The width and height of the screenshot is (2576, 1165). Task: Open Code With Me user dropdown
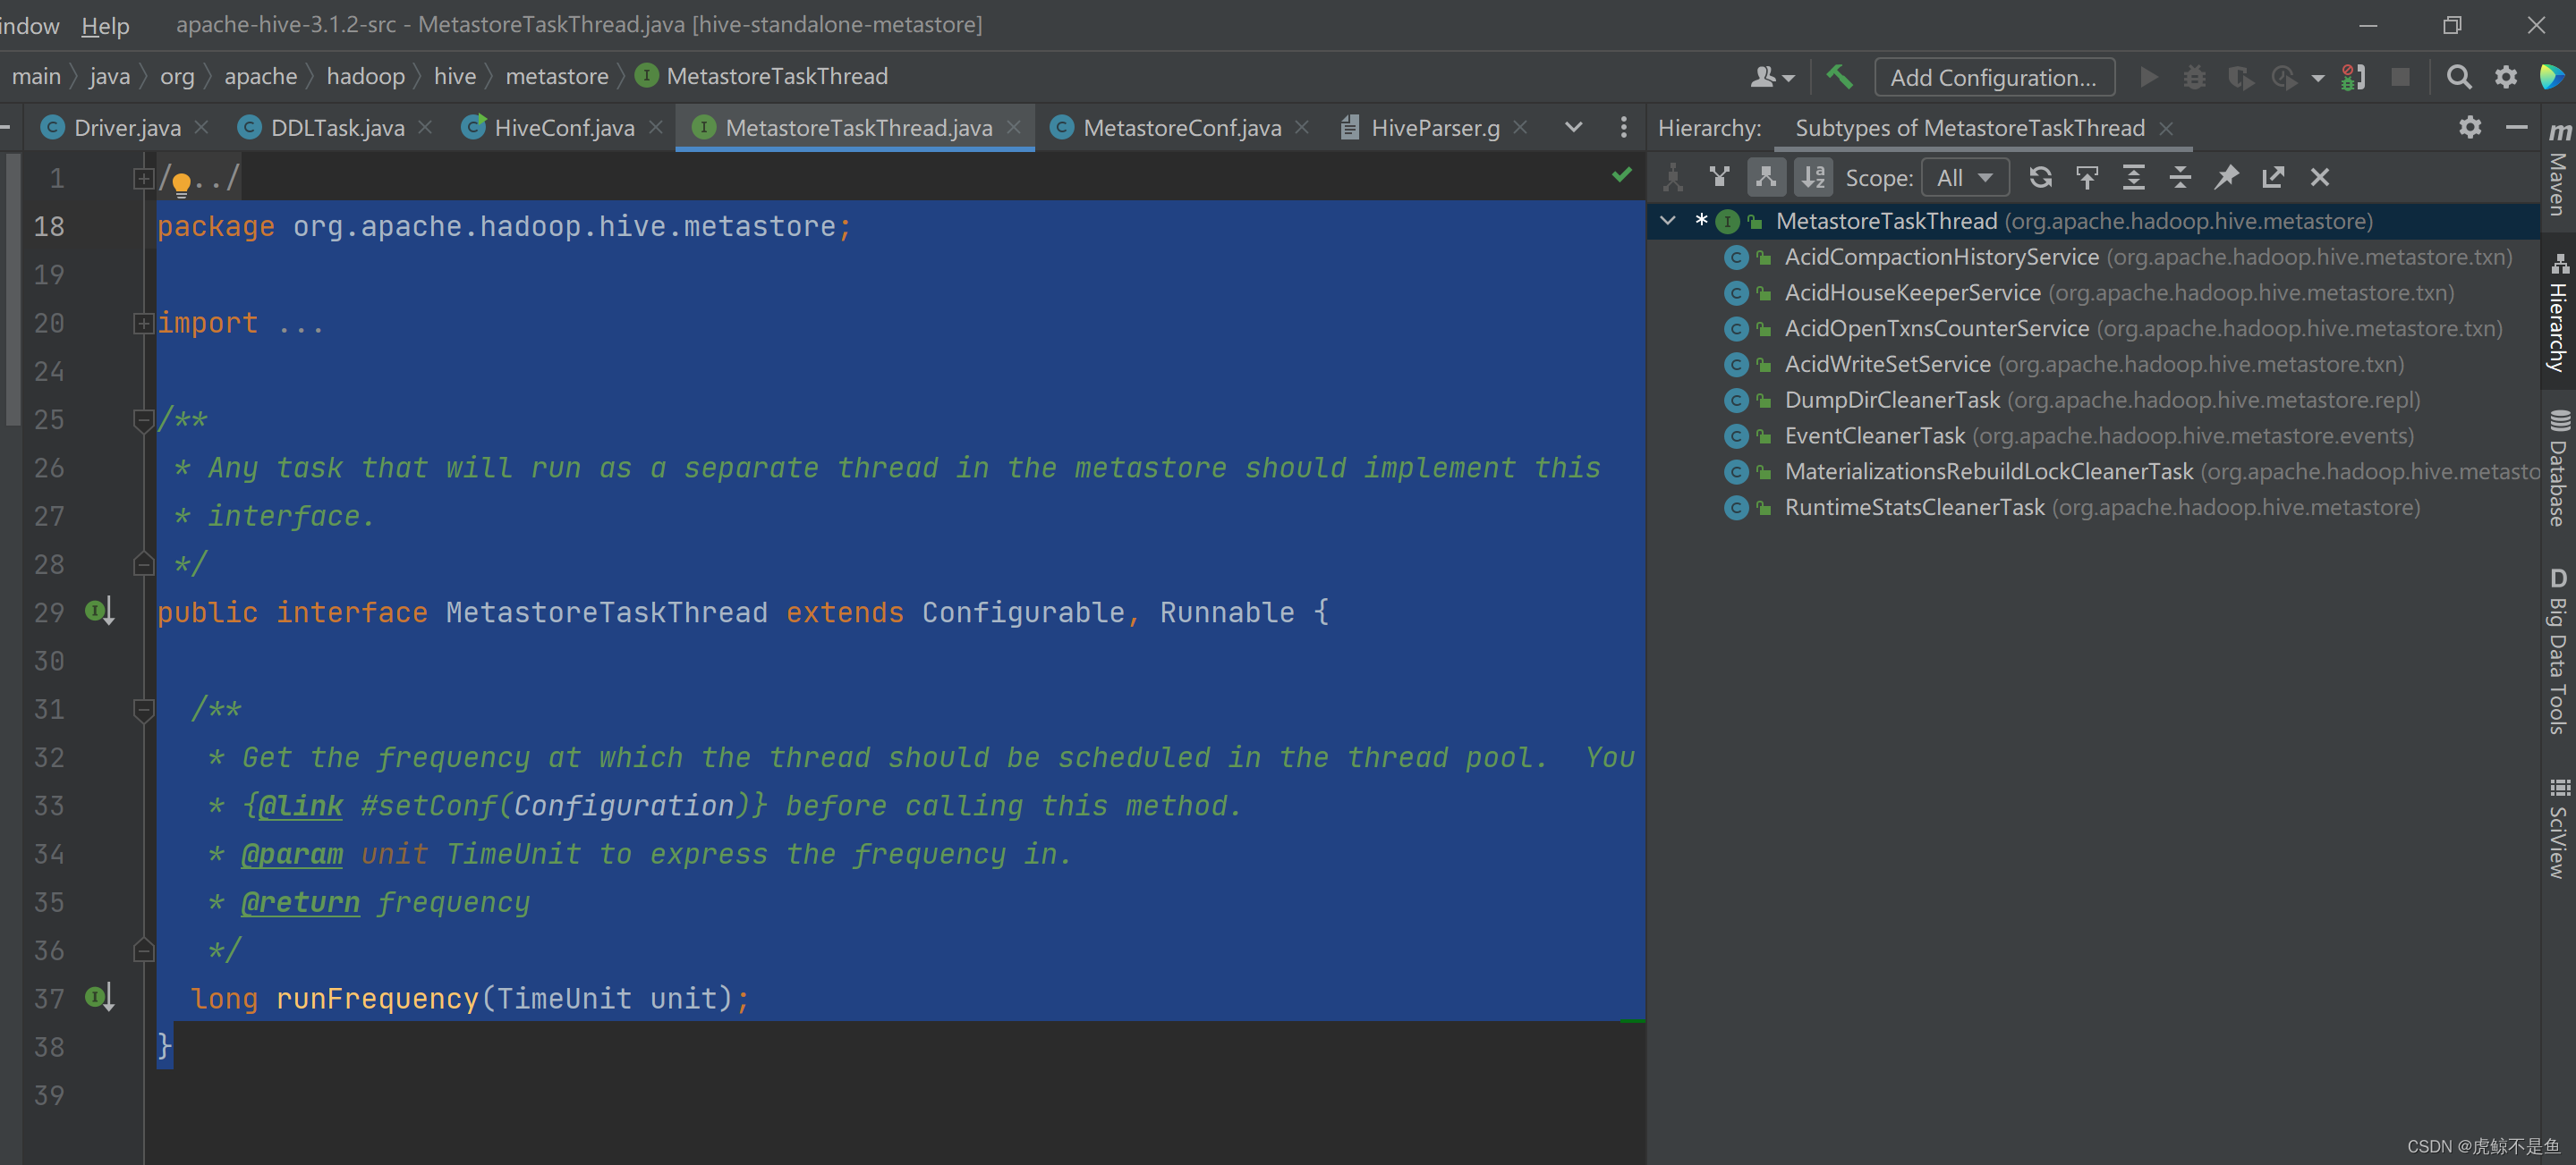coord(1773,77)
